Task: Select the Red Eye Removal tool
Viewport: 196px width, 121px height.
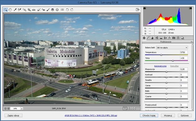Action: [43, 10]
